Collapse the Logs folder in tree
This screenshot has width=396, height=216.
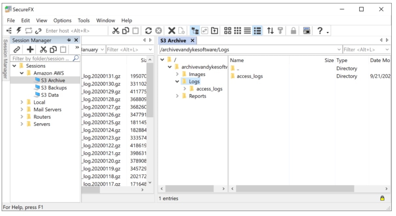177,81
